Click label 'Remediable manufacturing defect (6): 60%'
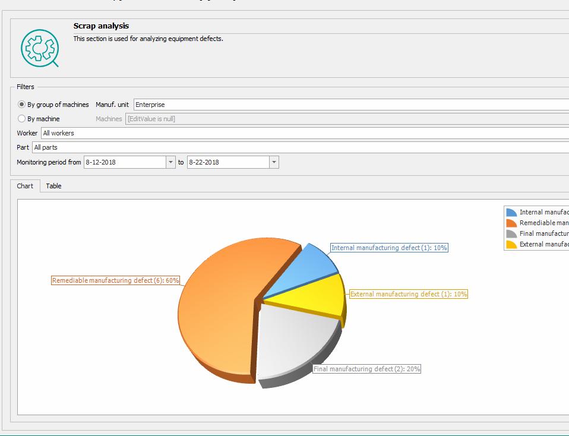This screenshot has height=436, width=569. [116, 280]
